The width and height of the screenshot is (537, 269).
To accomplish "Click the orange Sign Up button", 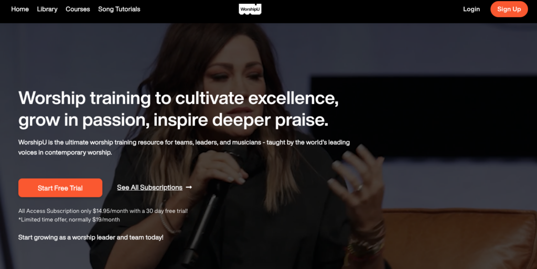I will (509, 9).
